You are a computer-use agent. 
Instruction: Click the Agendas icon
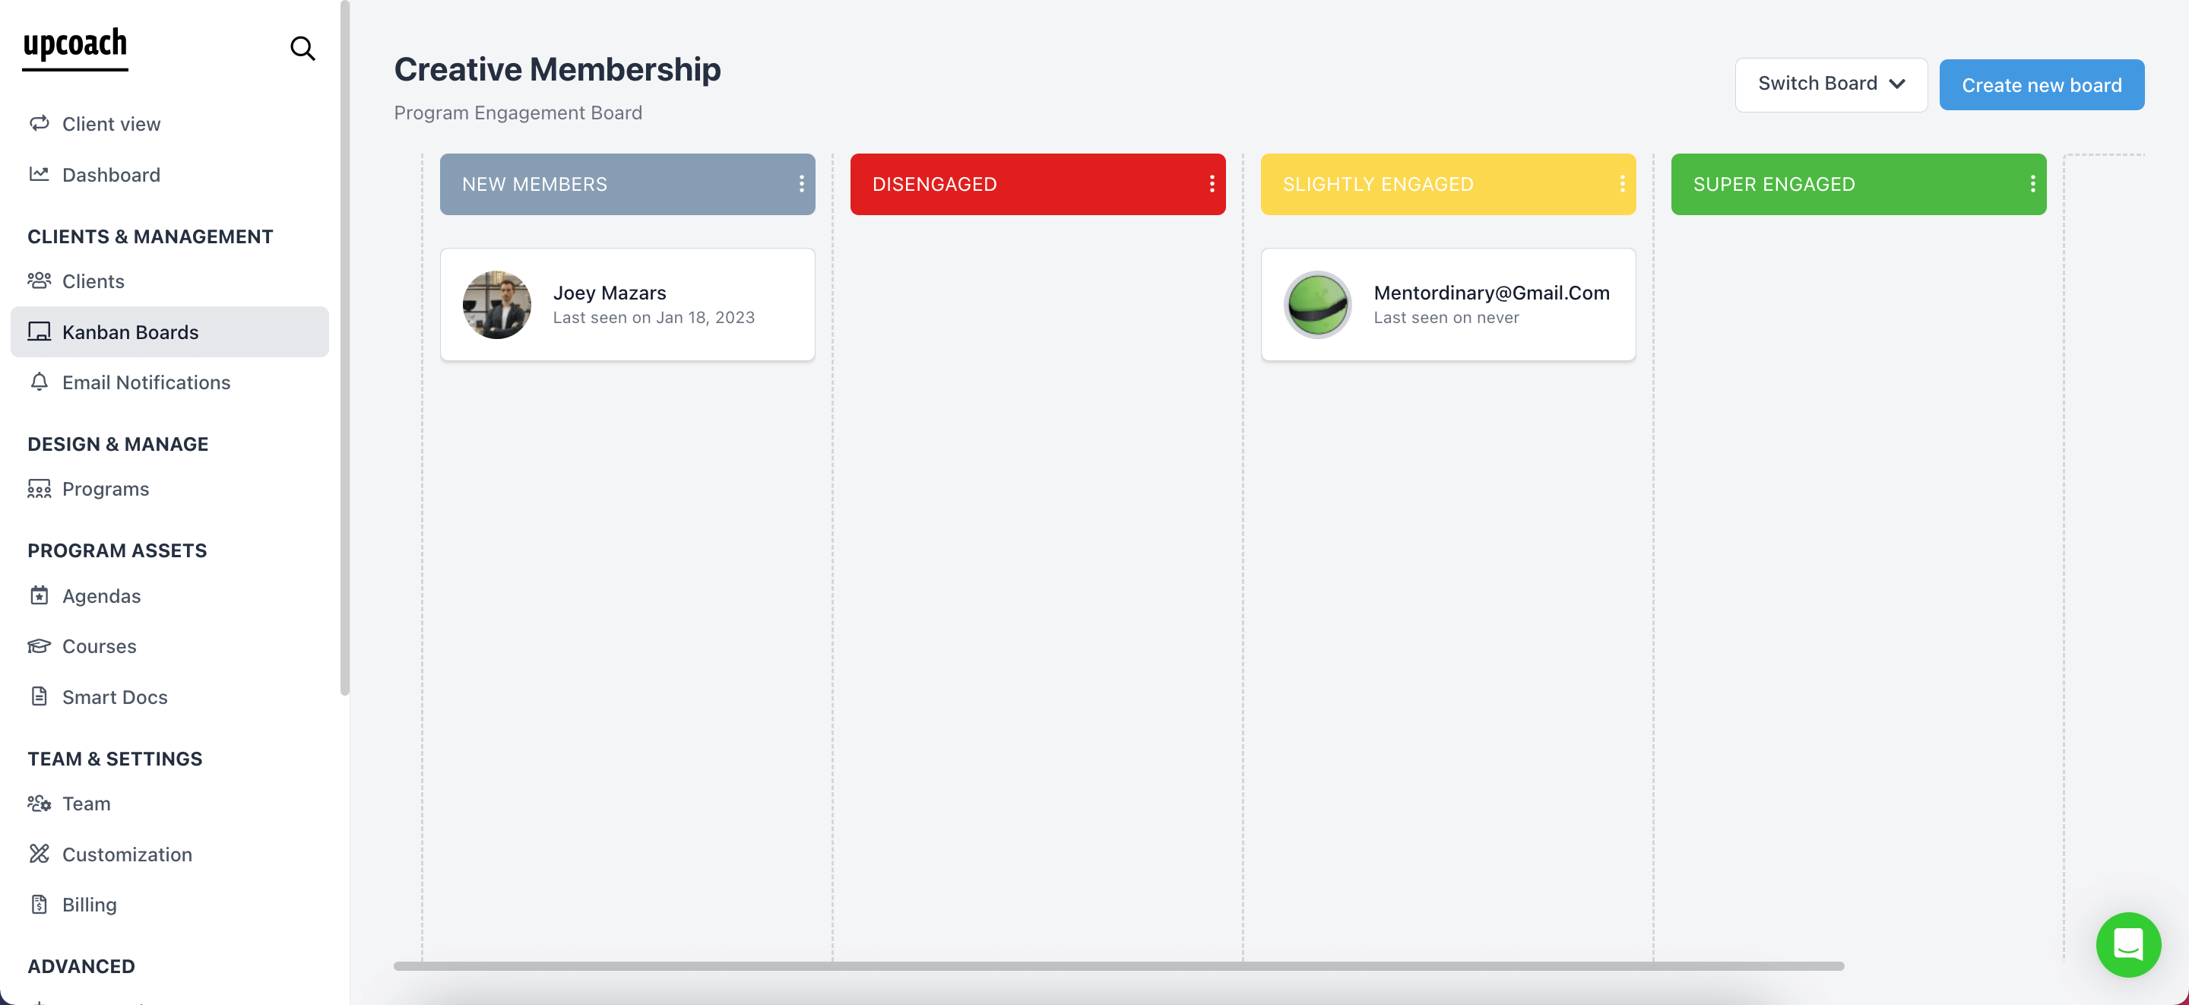40,595
